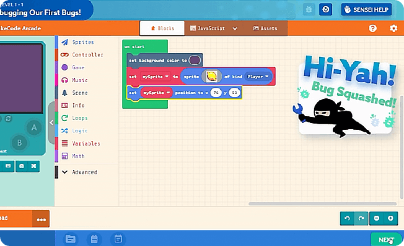Open the folder icon in bottom bar

[71, 239]
